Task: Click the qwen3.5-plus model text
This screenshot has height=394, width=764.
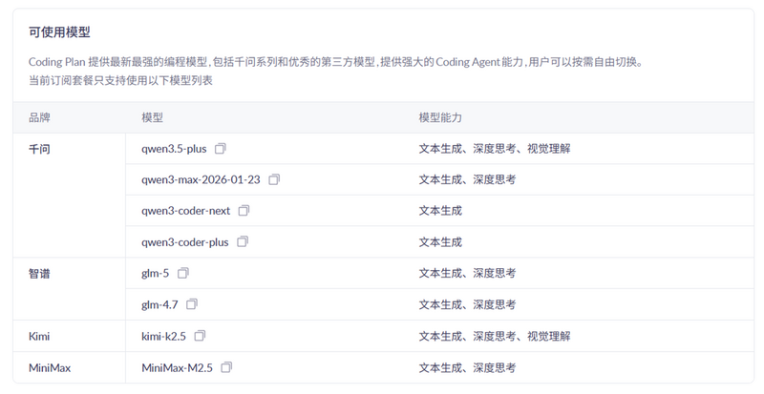Action: tap(175, 149)
